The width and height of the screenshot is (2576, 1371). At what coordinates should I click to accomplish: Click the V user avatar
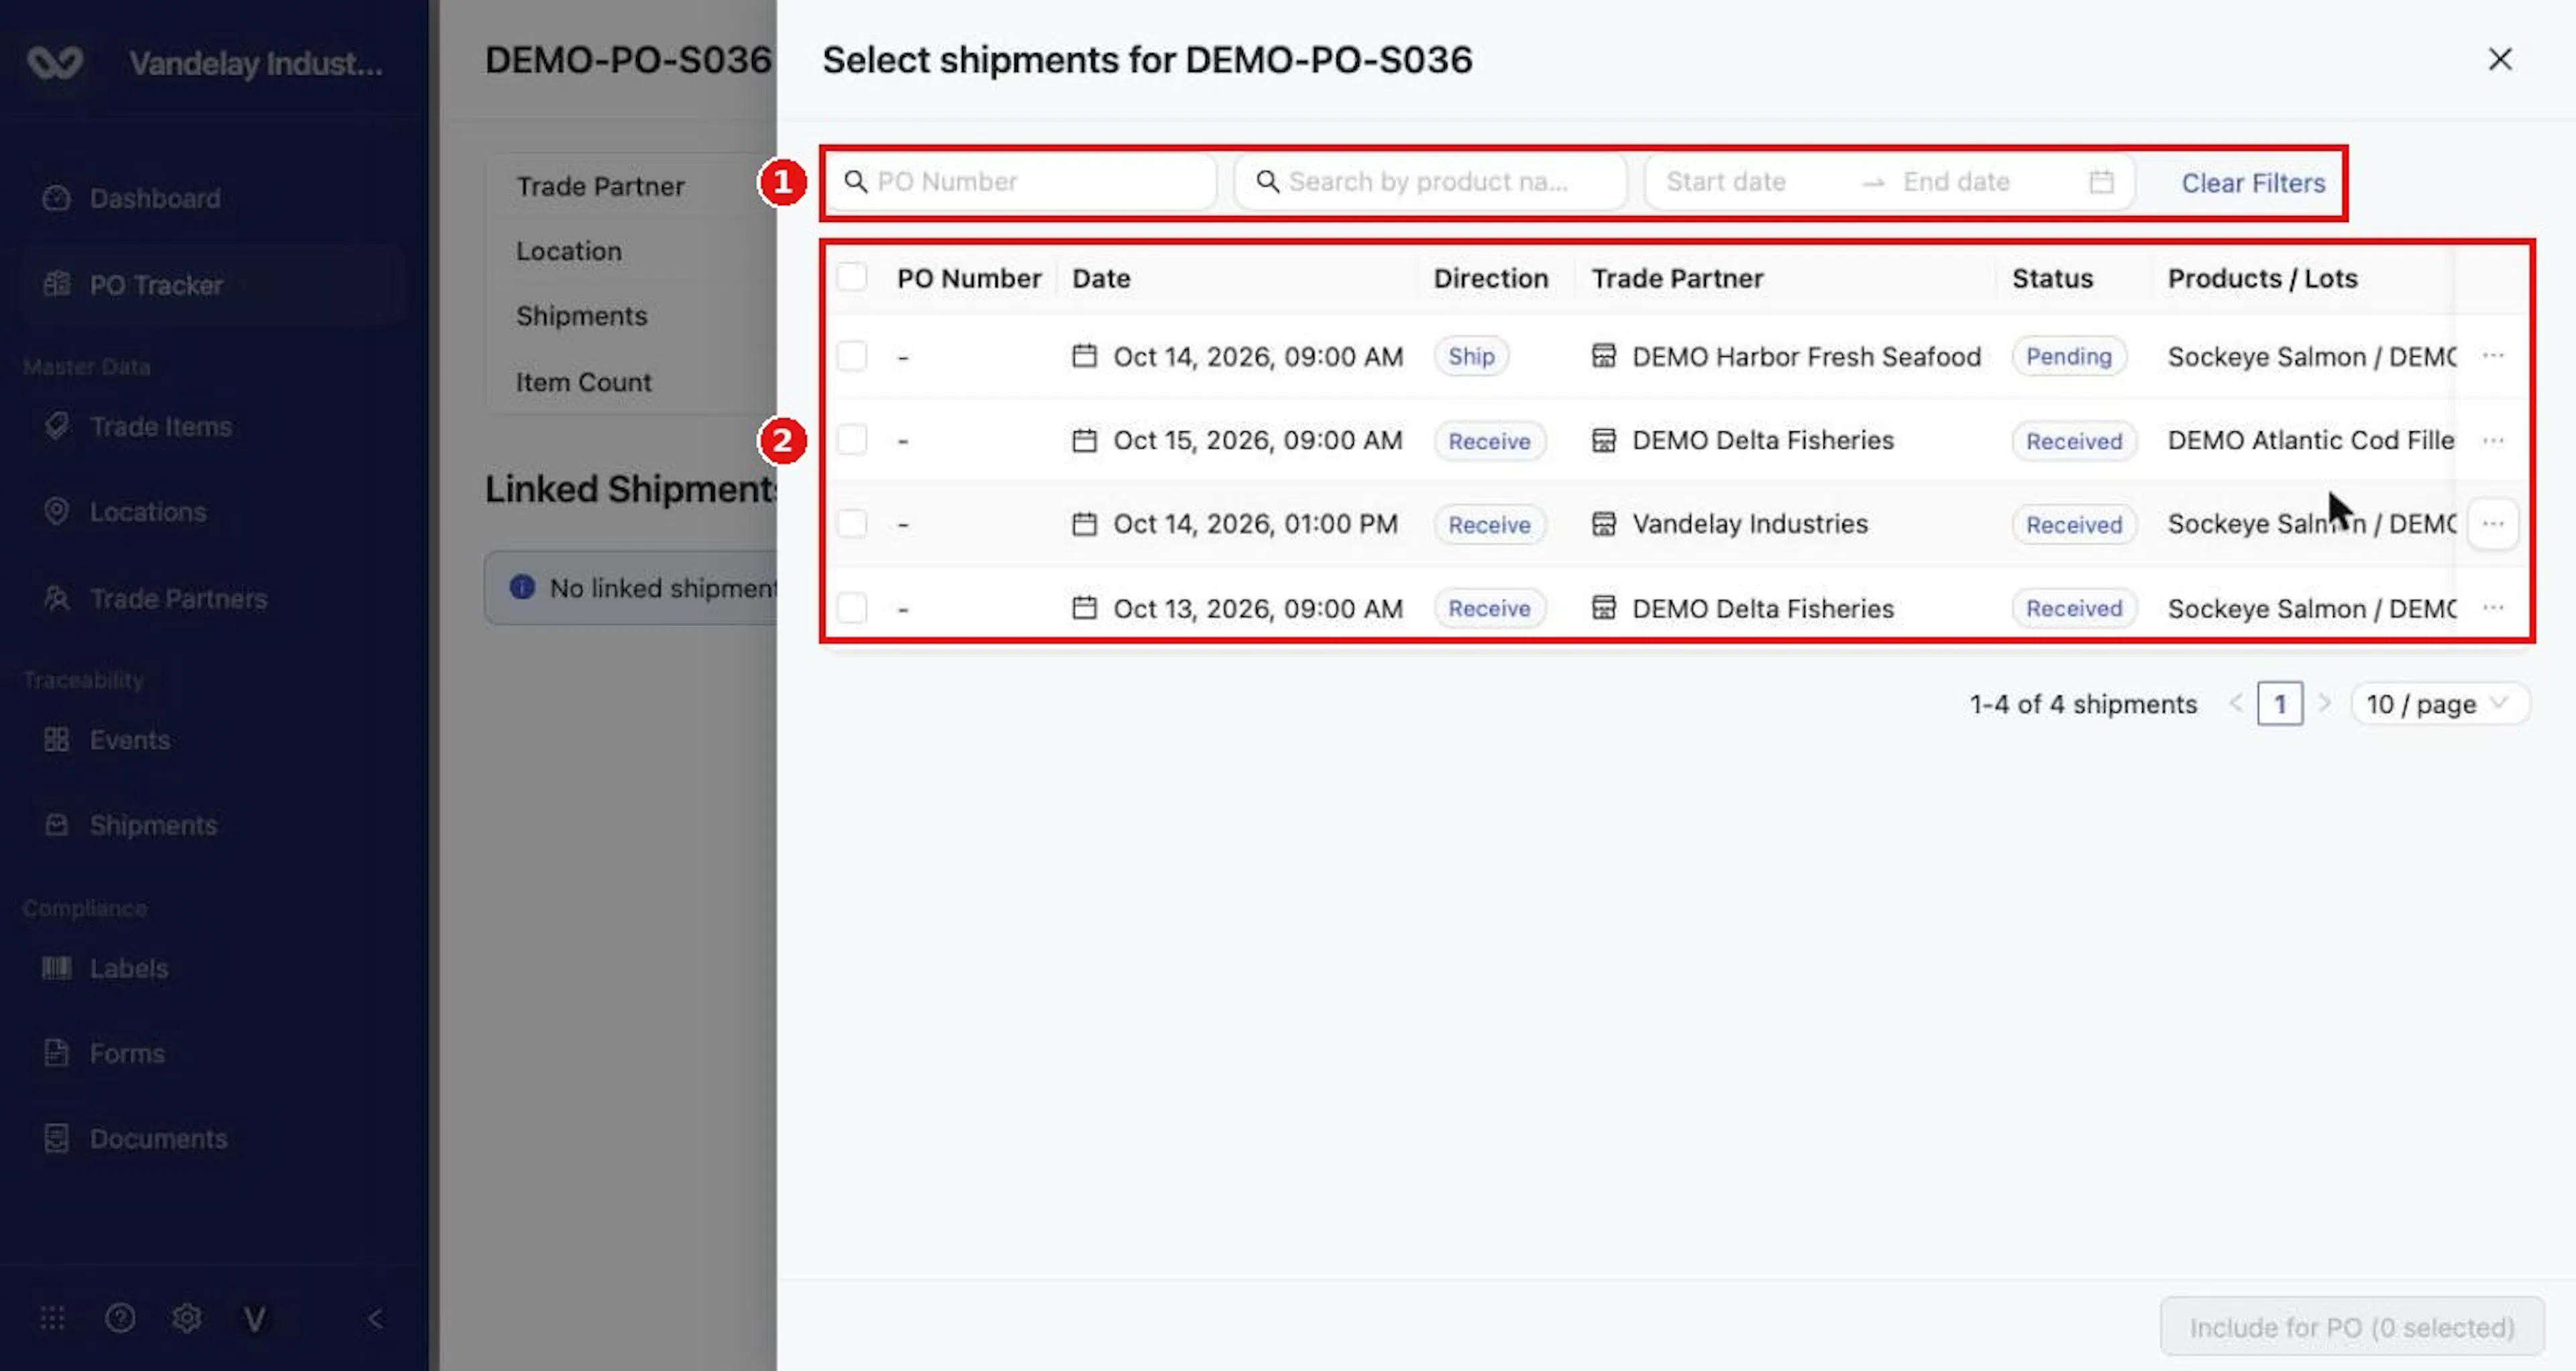point(254,1319)
